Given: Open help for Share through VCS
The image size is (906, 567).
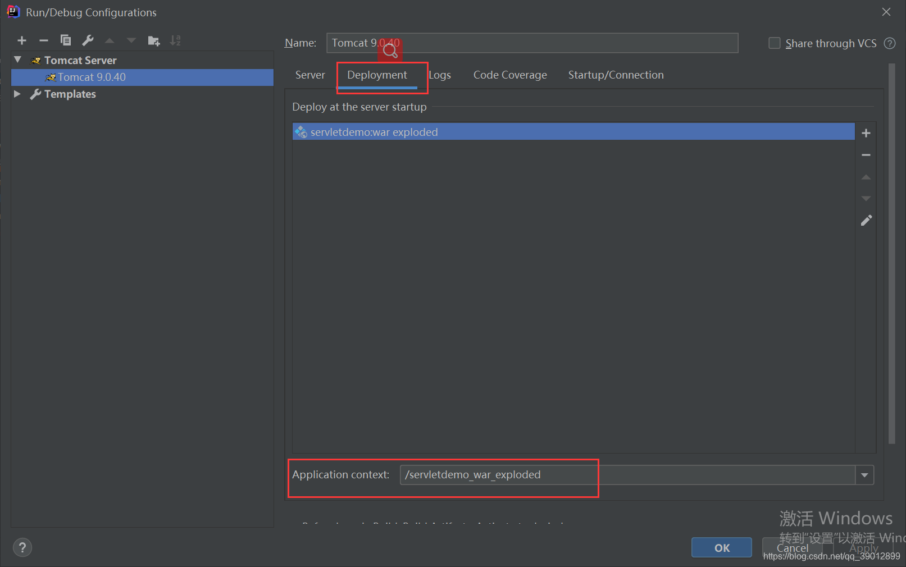Looking at the screenshot, I should point(890,43).
